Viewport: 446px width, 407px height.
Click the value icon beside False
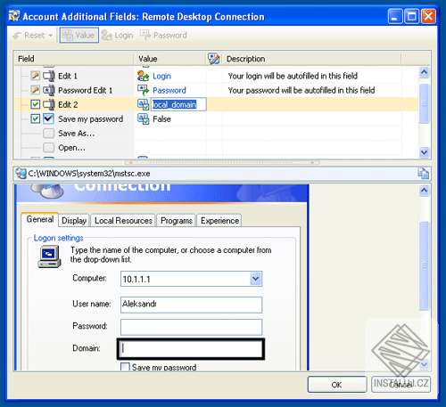pyautogui.click(x=143, y=119)
